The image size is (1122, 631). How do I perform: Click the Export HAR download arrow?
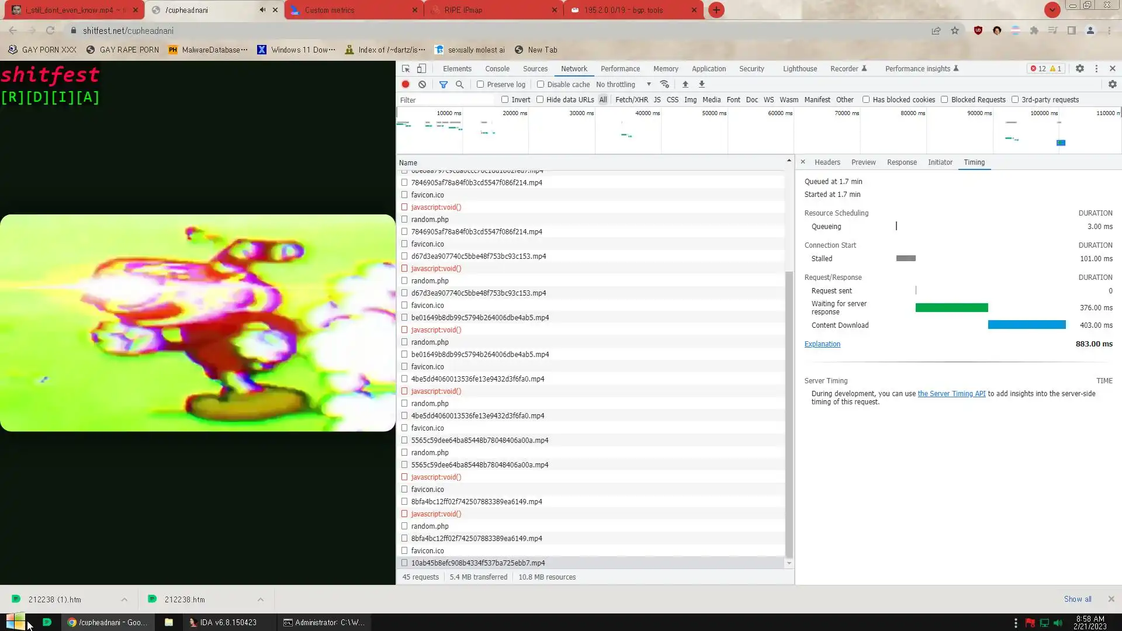(702, 84)
